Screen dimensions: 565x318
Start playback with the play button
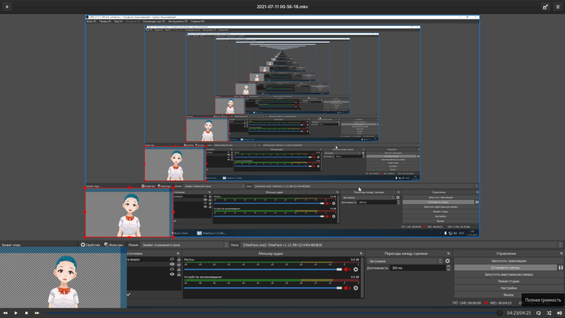pyautogui.click(x=16, y=313)
